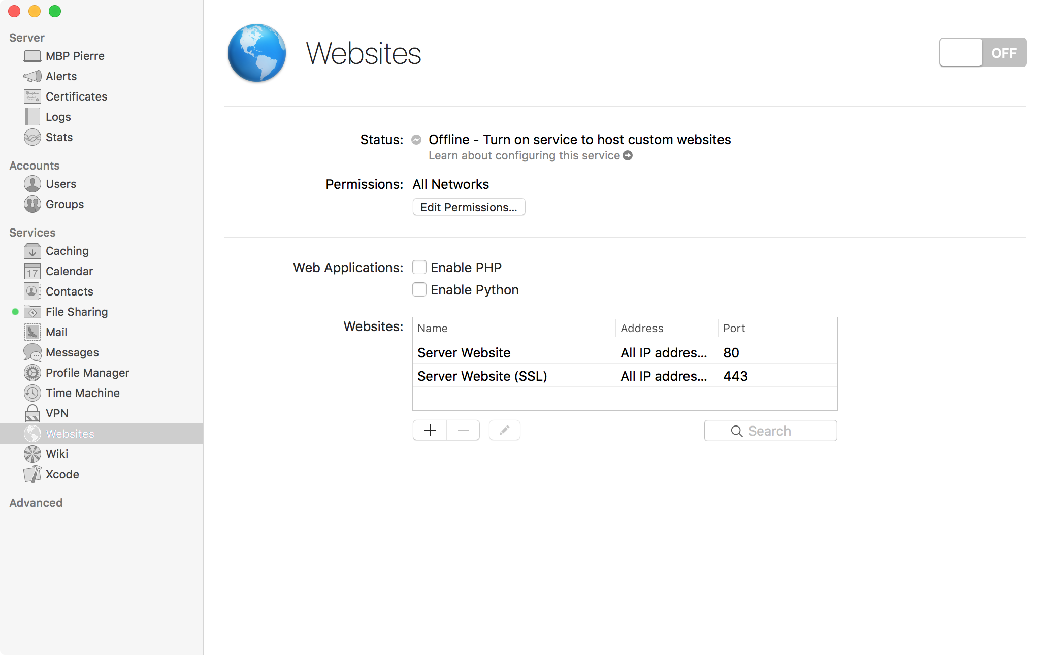The height and width of the screenshot is (655, 1046).
Task: Select the Caching service icon
Action: coord(32,251)
